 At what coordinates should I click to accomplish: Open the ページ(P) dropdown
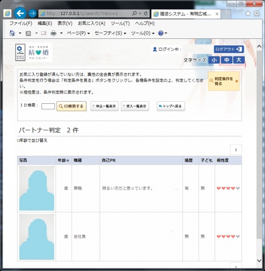pos(78,33)
